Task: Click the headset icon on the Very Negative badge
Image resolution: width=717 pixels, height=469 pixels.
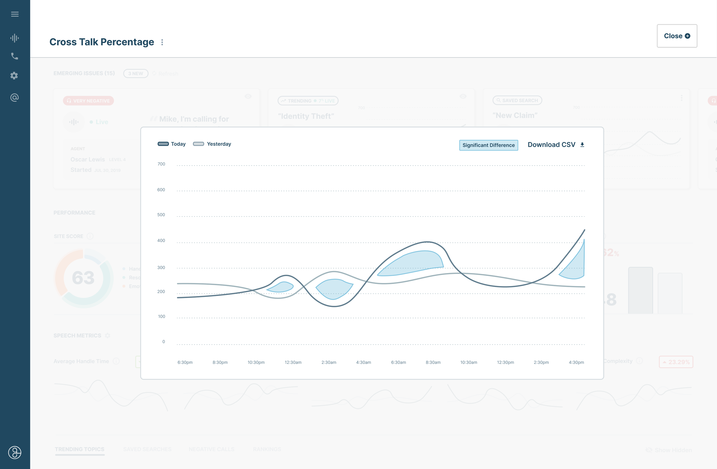Action: click(x=69, y=101)
